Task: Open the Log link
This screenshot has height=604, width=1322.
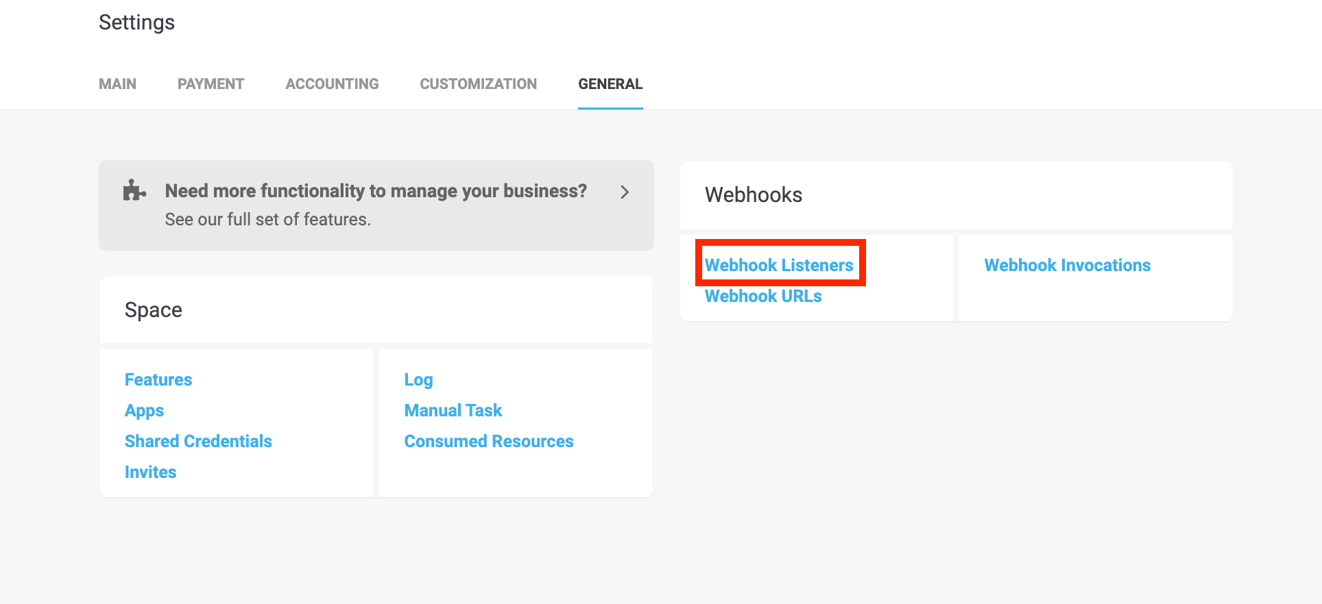Action: [x=418, y=379]
